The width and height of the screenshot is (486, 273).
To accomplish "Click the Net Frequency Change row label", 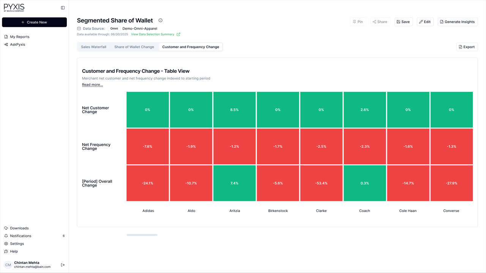I will click(x=96, y=147).
